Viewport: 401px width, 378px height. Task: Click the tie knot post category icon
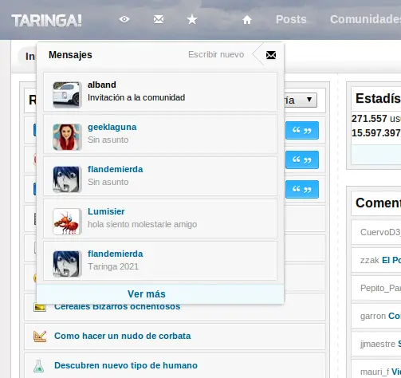(x=40, y=336)
